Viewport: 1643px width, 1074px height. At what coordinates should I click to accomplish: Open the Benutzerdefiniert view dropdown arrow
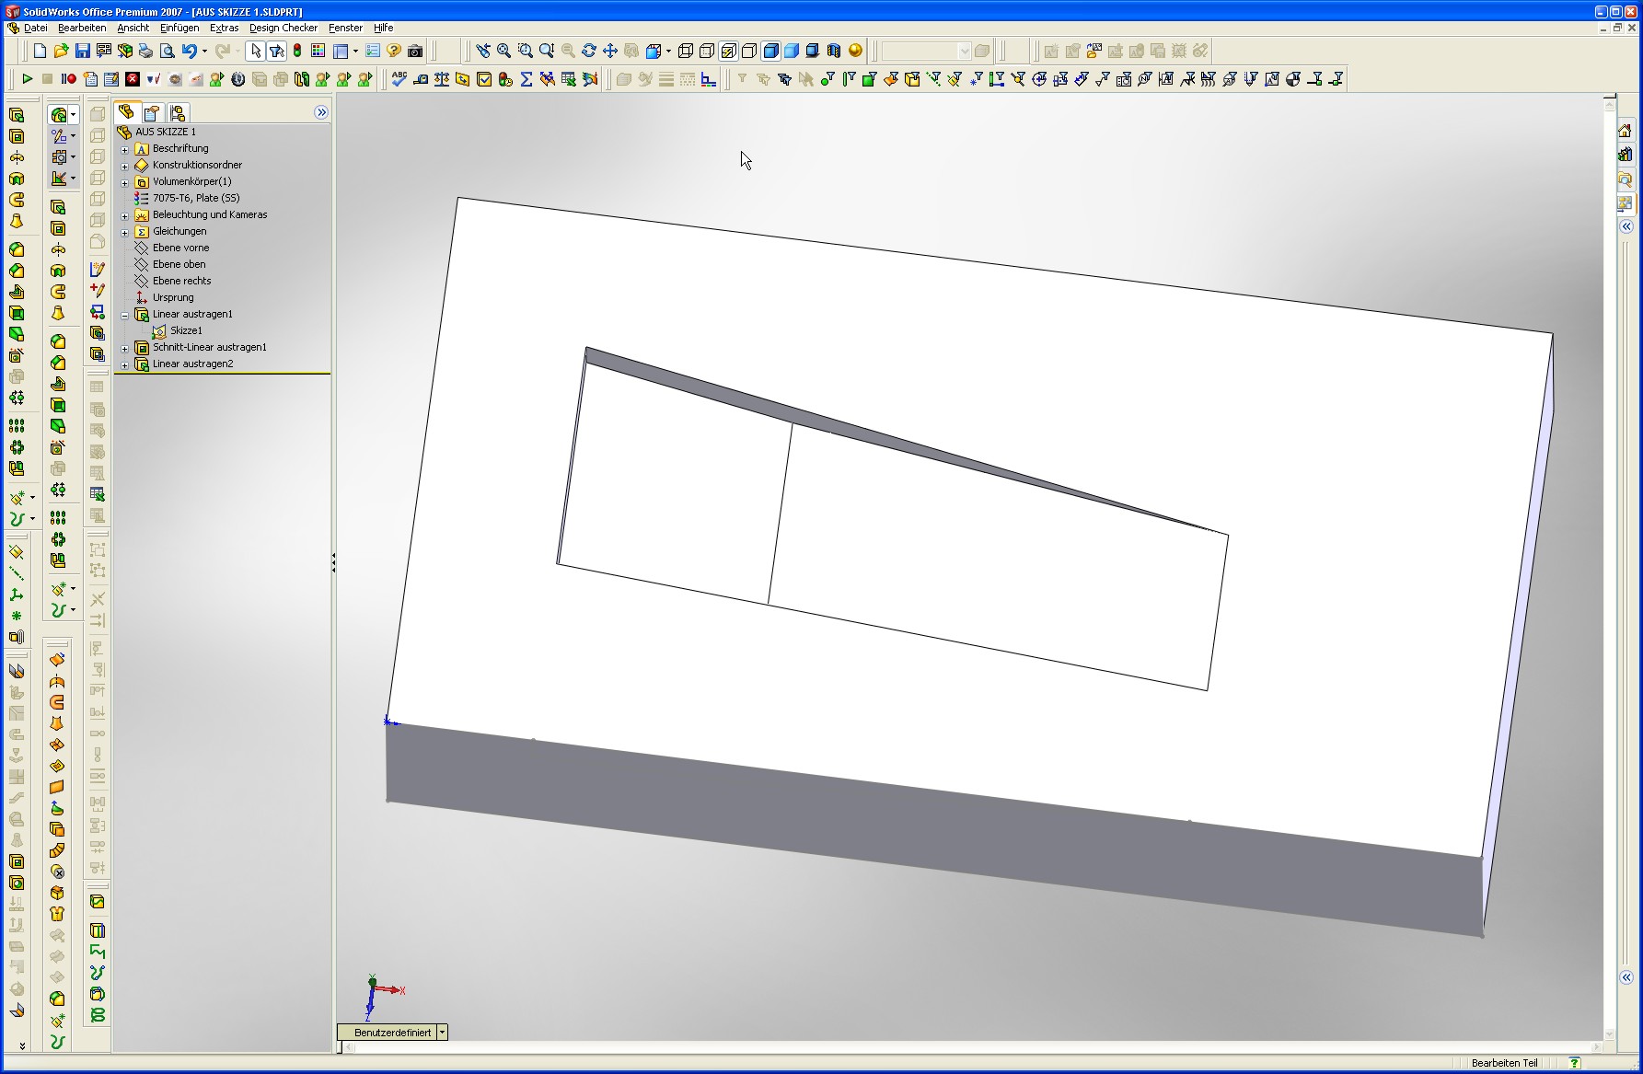pos(443,1033)
